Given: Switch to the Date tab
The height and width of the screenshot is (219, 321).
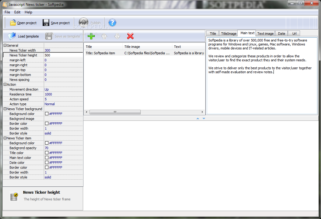Looking at the screenshot, I should pos(281,34).
